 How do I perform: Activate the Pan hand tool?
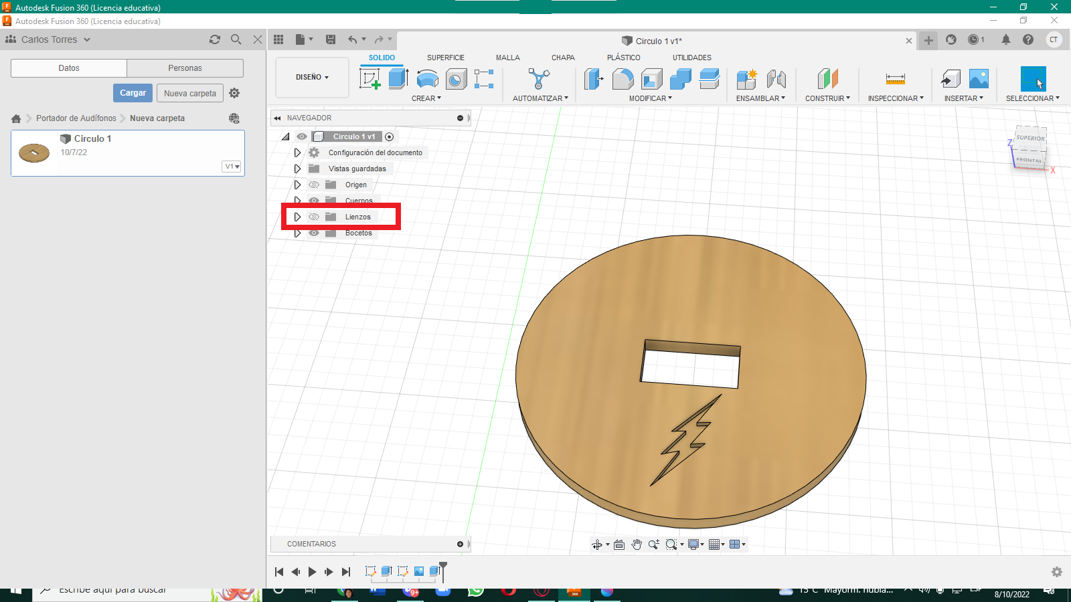[x=636, y=544]
